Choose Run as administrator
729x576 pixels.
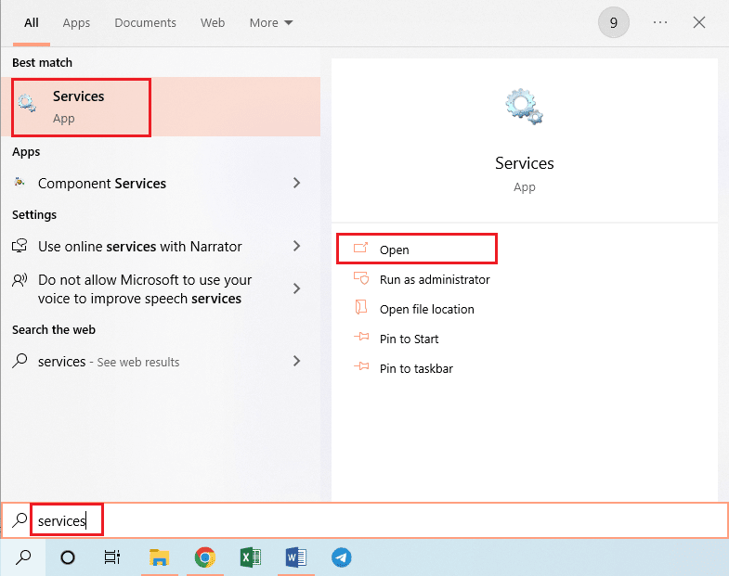(434, 279)
